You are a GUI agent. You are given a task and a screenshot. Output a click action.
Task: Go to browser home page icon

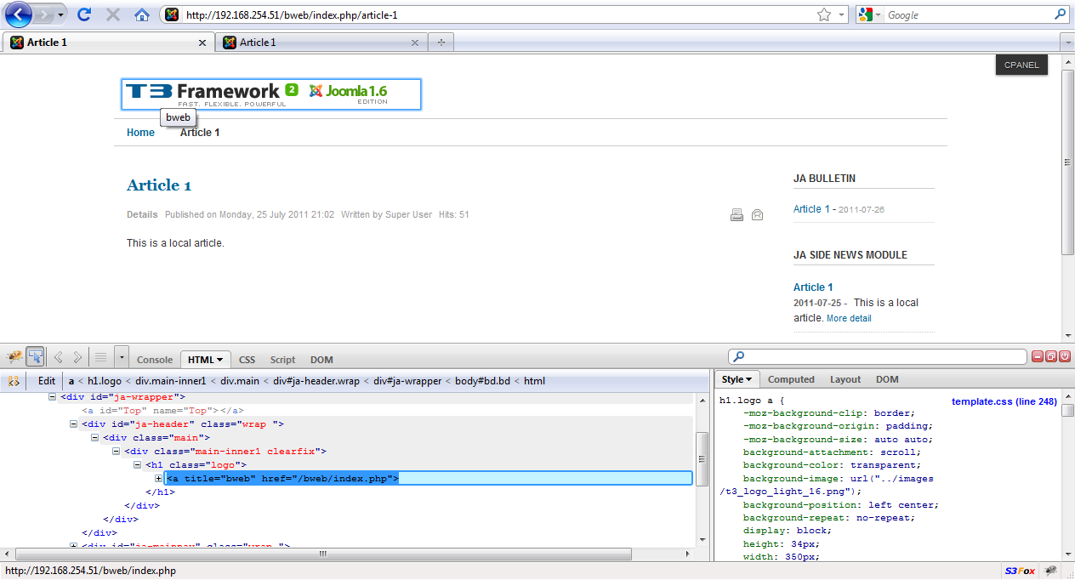coord(142,14)
